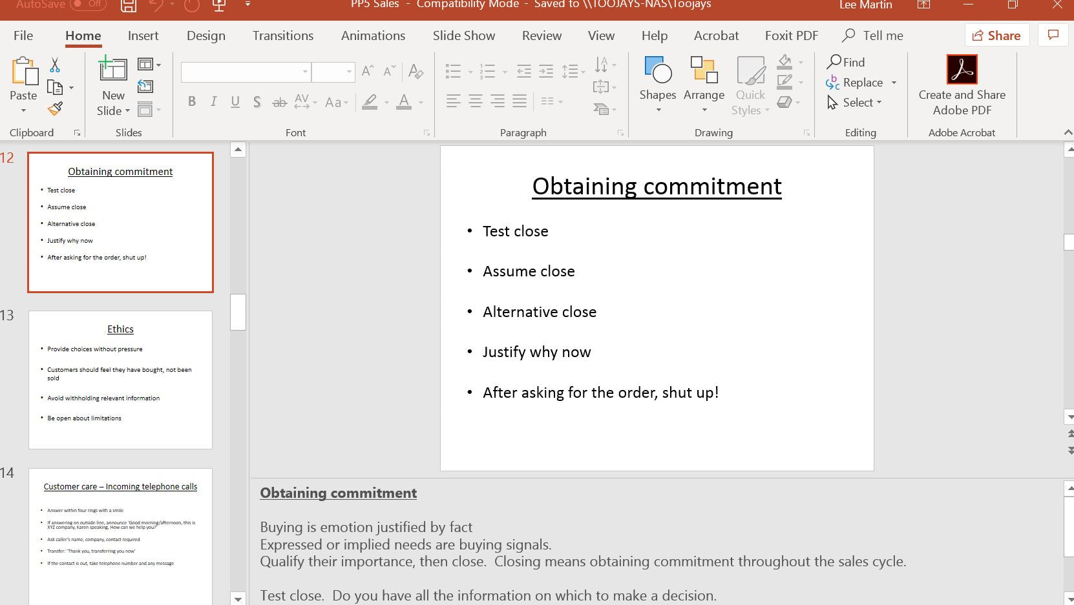Increase list indent level
Screen dimensions: 1074x605
pos(546,71)
